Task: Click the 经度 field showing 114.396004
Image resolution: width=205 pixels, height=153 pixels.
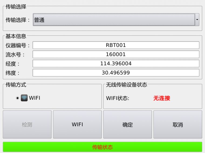Action: point(116,64)
